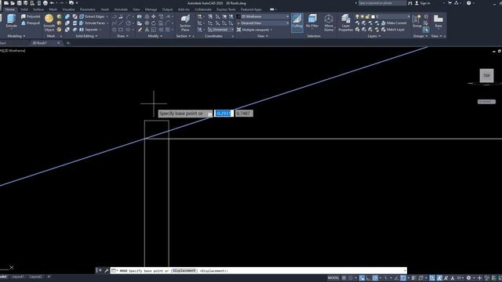Expand the Solid Editing panel
Image resolution: width=502 pixels, height=282 pixels.
pyautogui.click(x=86, y=36)
